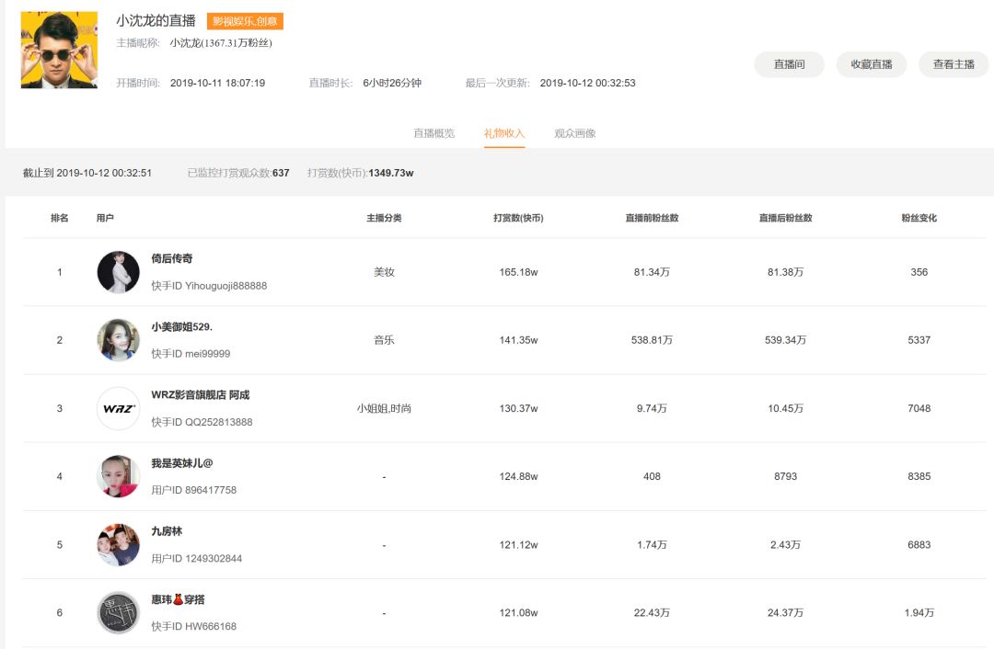Open 小美御姐529. profile photo
994x649 pixels.
click(x=117, y=340)
